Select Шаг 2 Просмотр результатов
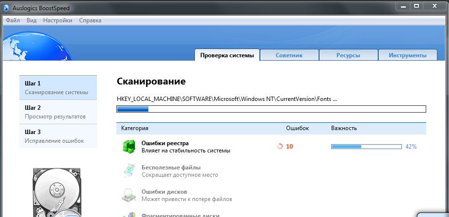 (58, 112)
